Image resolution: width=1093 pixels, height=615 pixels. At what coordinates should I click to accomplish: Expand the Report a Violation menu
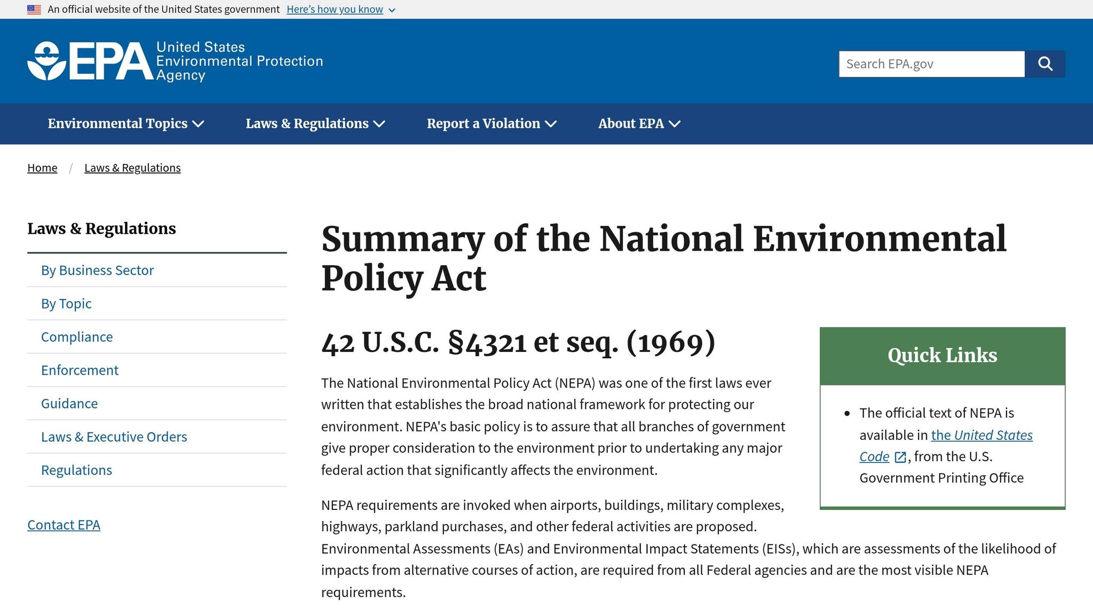click(x=492, y=124)
